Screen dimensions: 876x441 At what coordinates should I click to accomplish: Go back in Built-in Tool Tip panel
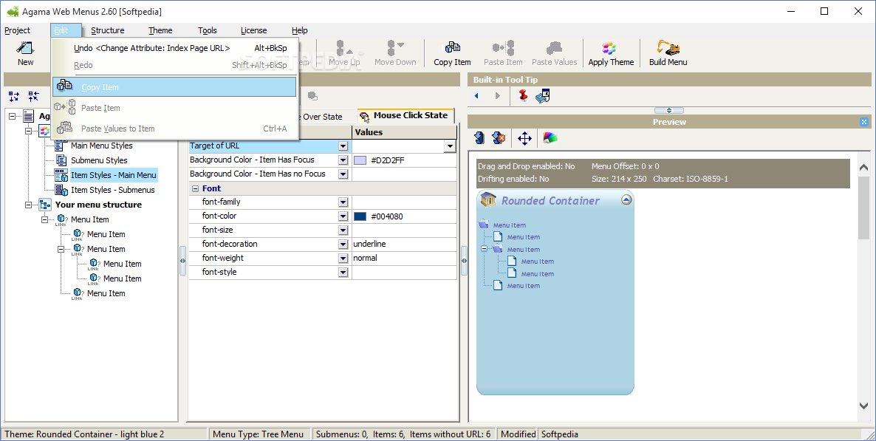476,96
